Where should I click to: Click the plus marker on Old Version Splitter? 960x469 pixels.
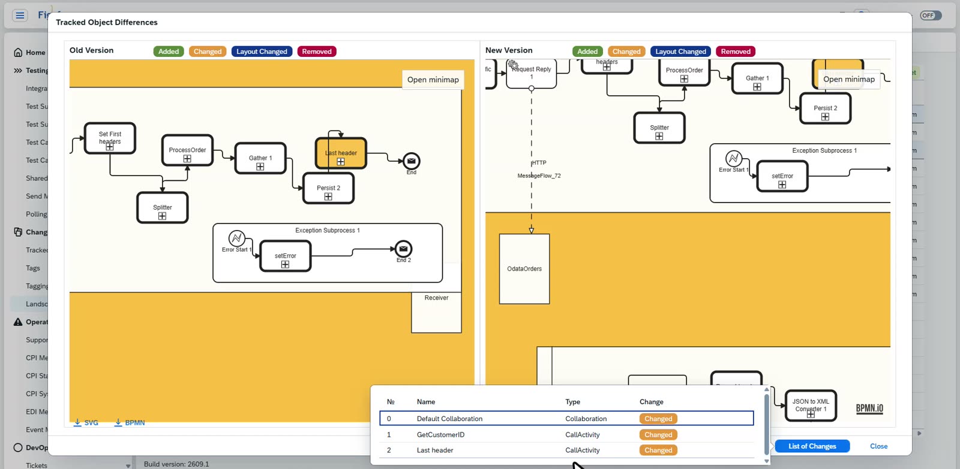(162, 216)
